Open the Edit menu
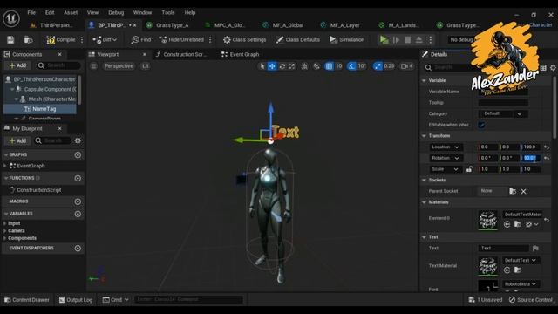This screenshot has width=558, height=314. (50, 12)
